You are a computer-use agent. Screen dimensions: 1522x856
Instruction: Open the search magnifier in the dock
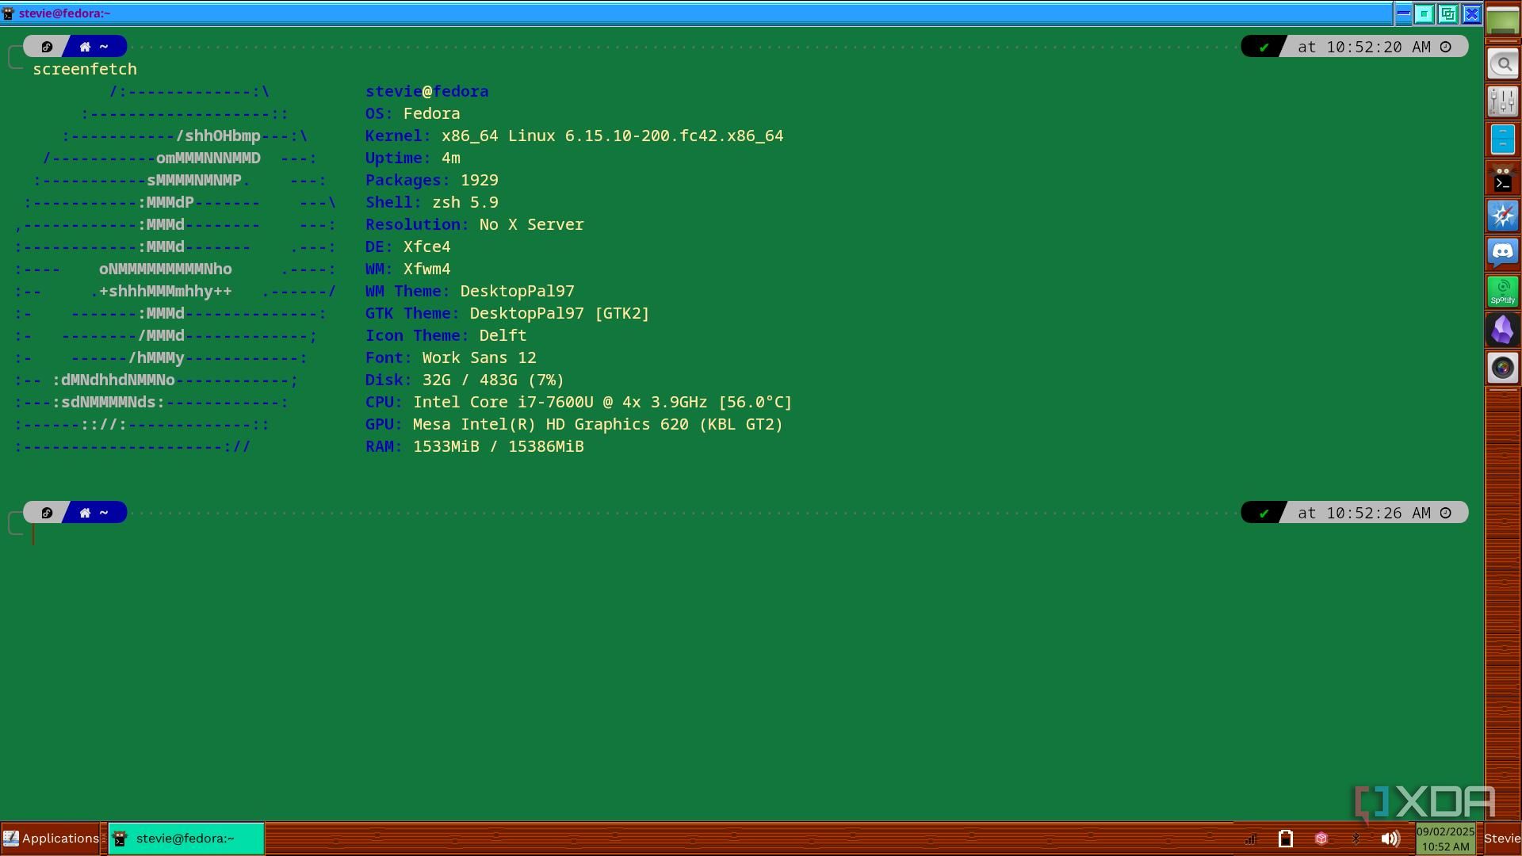[1503, 64]
